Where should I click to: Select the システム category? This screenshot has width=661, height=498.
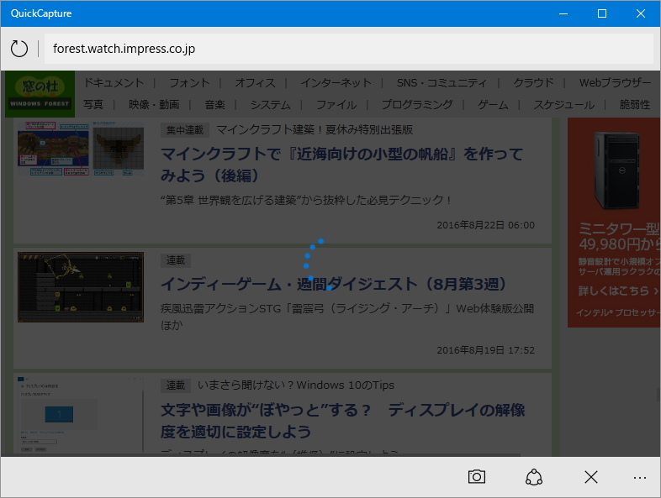coord(270,104)
